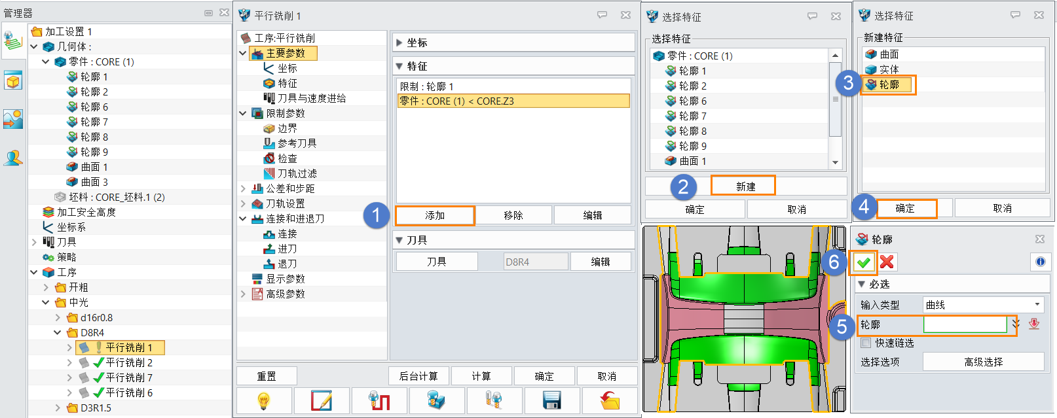Expand the d16r0.8 folder
The width and height of the screenshot is (1057, 418).
click(58, 317)
